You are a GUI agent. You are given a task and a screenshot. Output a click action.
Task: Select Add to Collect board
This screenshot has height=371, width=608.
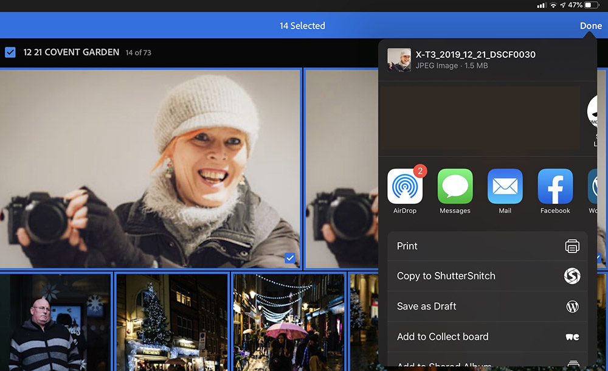[x=442, y=337]
